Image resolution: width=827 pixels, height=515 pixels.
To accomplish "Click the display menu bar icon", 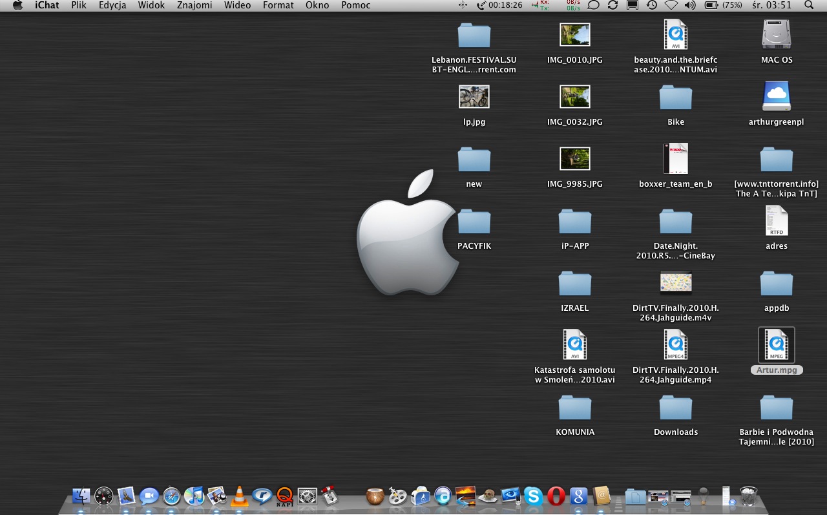I will 633,5.
